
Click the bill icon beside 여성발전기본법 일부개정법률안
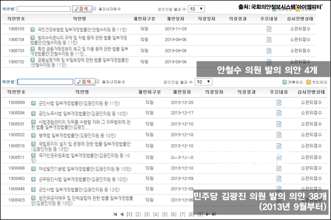click(x=34, y=169)
